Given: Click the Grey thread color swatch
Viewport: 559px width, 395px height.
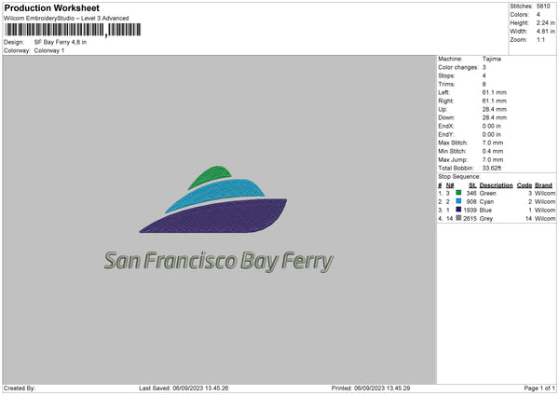Looking at the screenshot, I should [458, 218].
